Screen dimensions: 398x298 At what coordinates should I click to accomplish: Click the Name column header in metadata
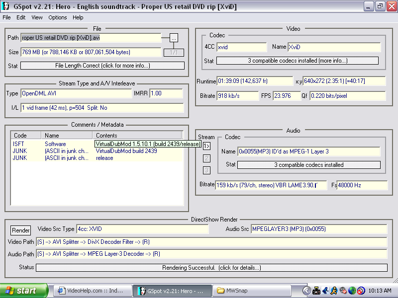coord(67,135)
